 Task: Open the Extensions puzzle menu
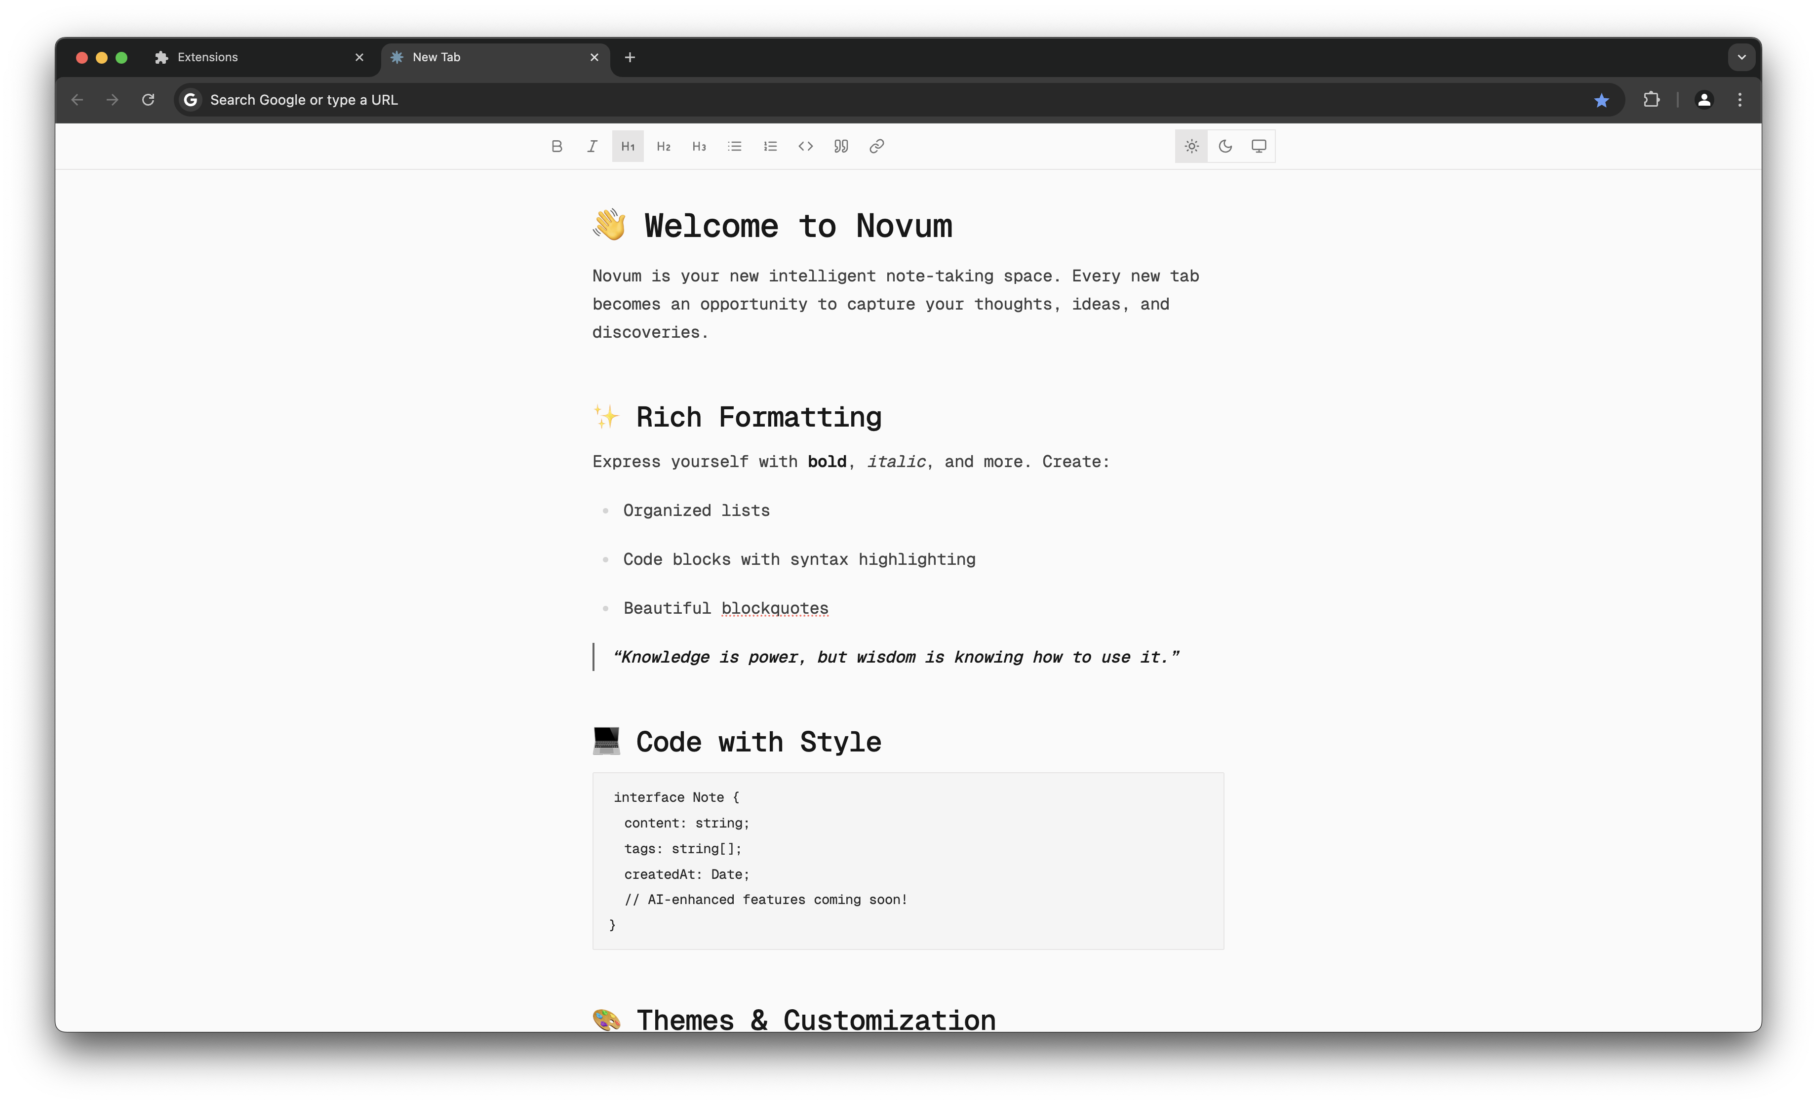[1651, 100]
